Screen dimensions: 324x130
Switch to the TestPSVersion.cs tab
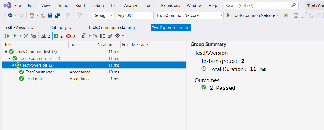click(x=18, y=28)
